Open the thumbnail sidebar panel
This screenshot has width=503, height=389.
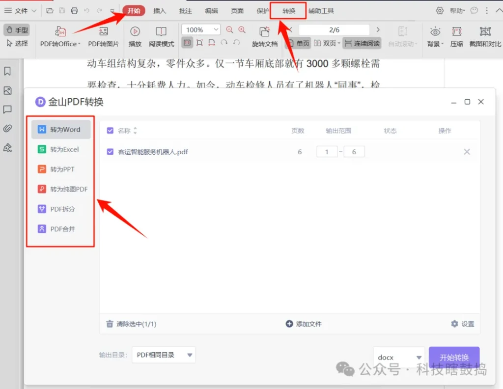[7, 91]
